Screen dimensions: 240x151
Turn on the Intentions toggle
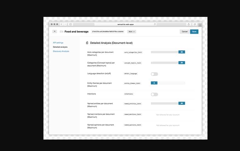click(154, 94)
